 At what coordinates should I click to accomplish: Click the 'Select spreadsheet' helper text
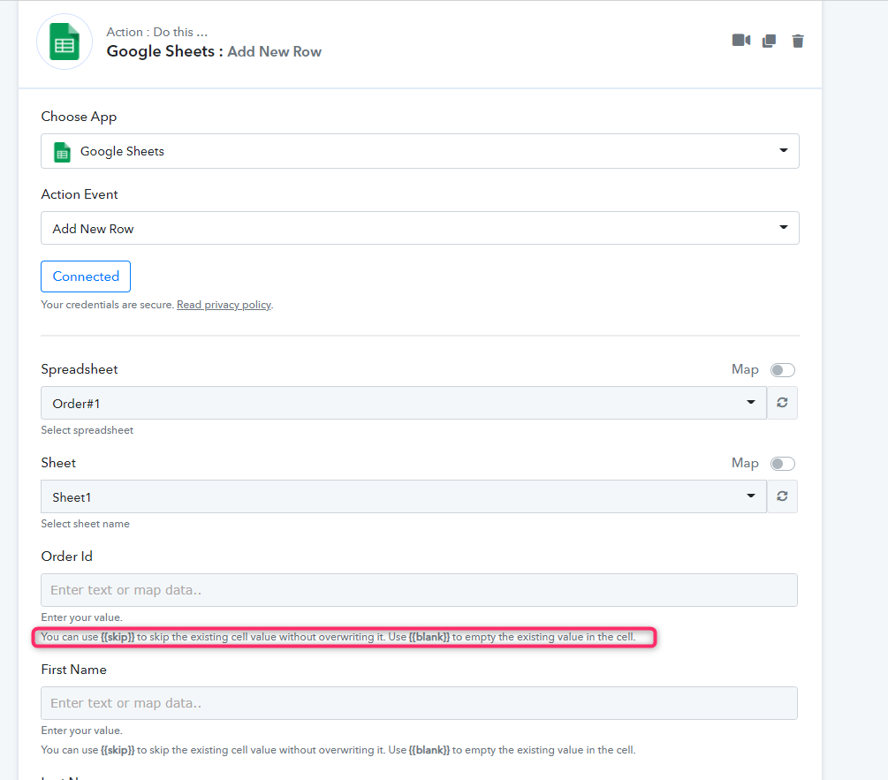(87, 430)
